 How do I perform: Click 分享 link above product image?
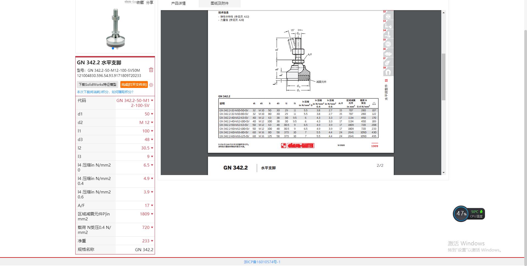150,2
